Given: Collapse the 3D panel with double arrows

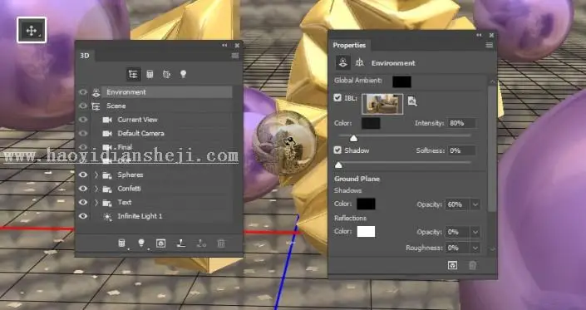Looking at the screenshot, I should (x=224, y=45).
